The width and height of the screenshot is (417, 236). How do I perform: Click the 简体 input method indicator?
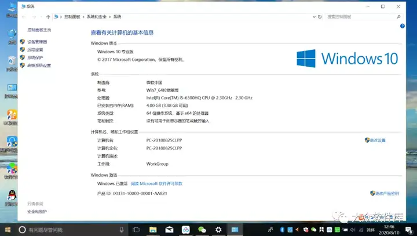click(x=371, y=230)
